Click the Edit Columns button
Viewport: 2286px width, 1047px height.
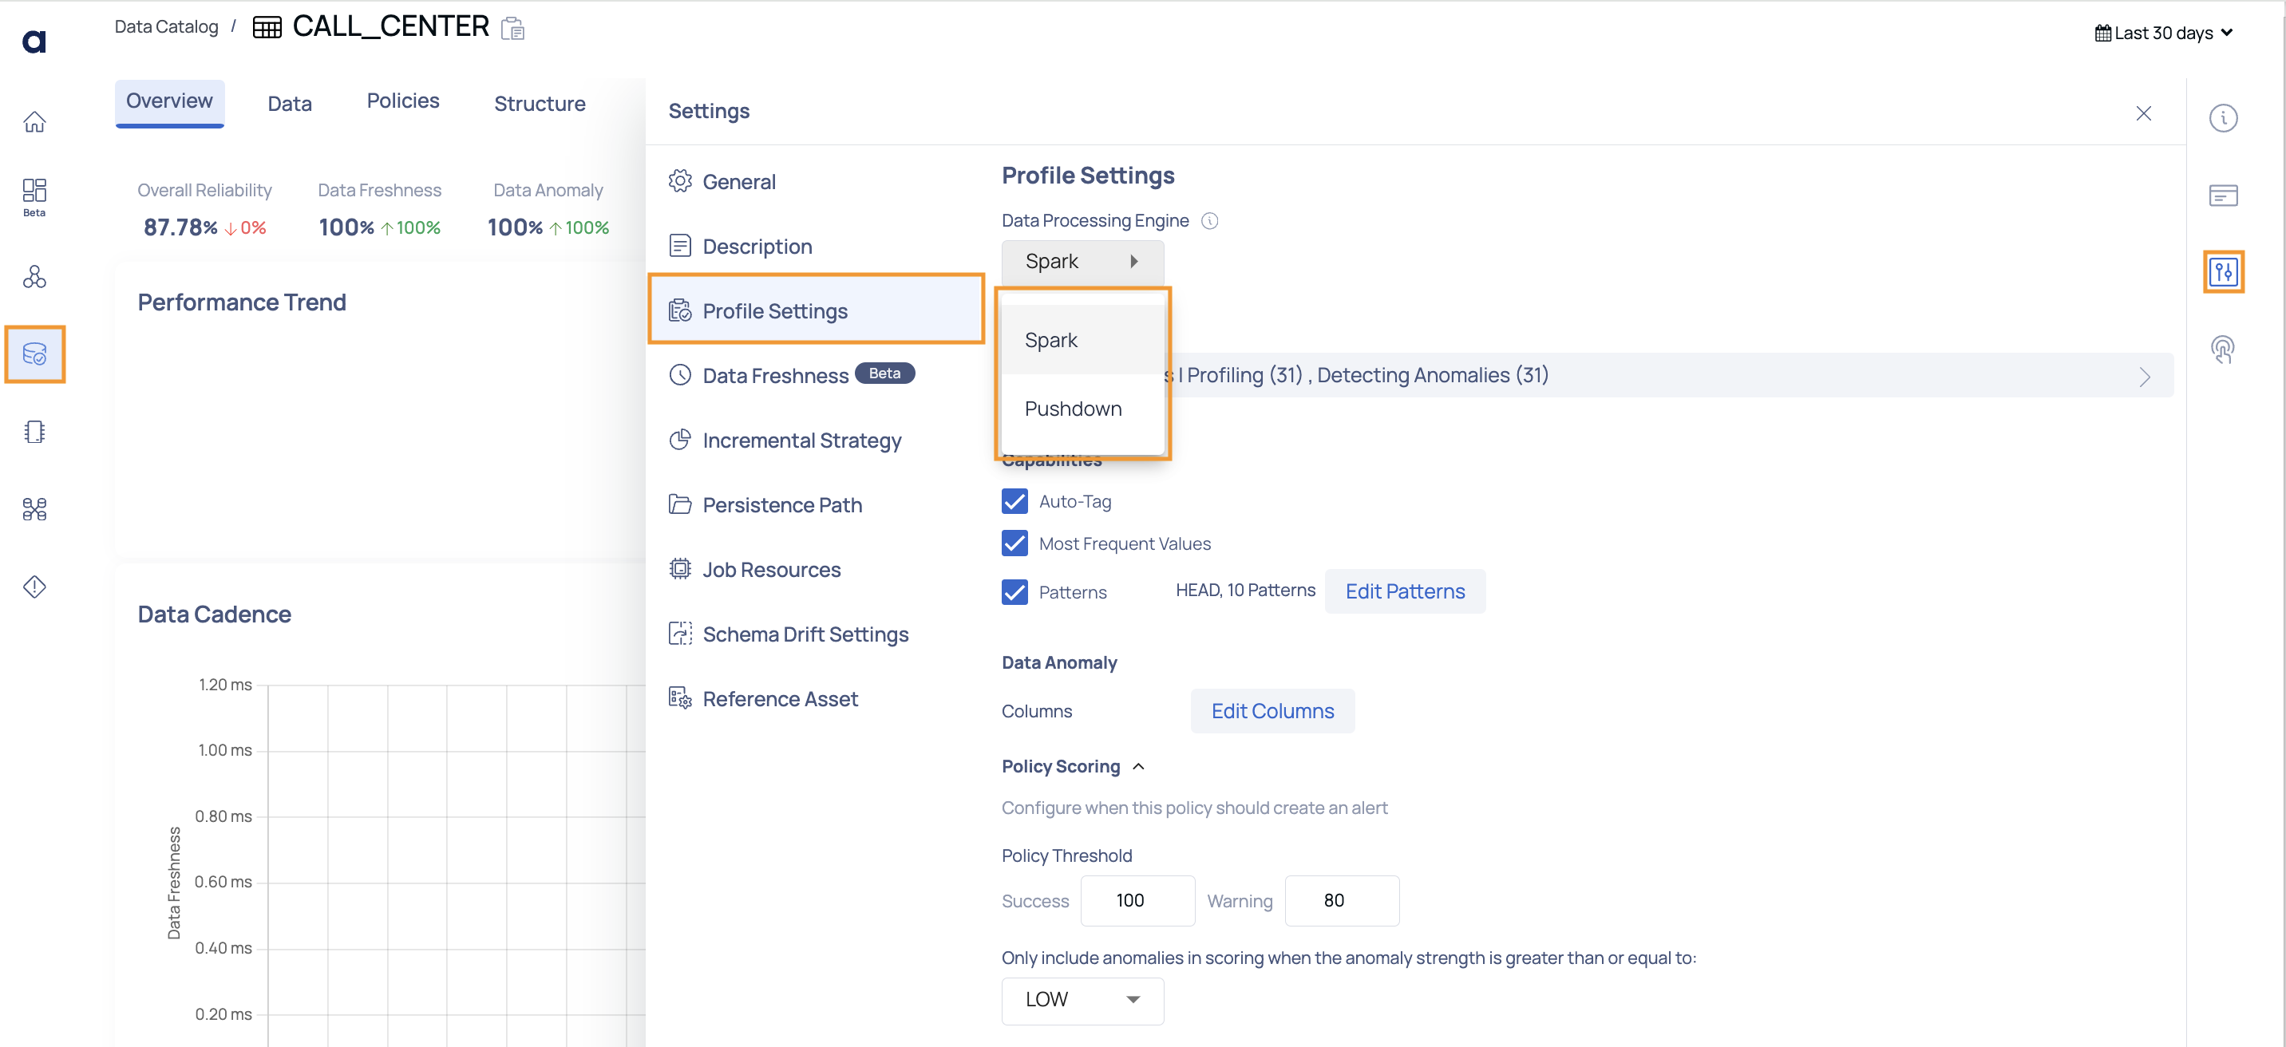pos(1272,711)
